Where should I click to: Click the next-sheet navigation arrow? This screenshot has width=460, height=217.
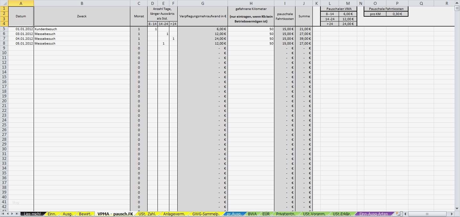point(13,213)
